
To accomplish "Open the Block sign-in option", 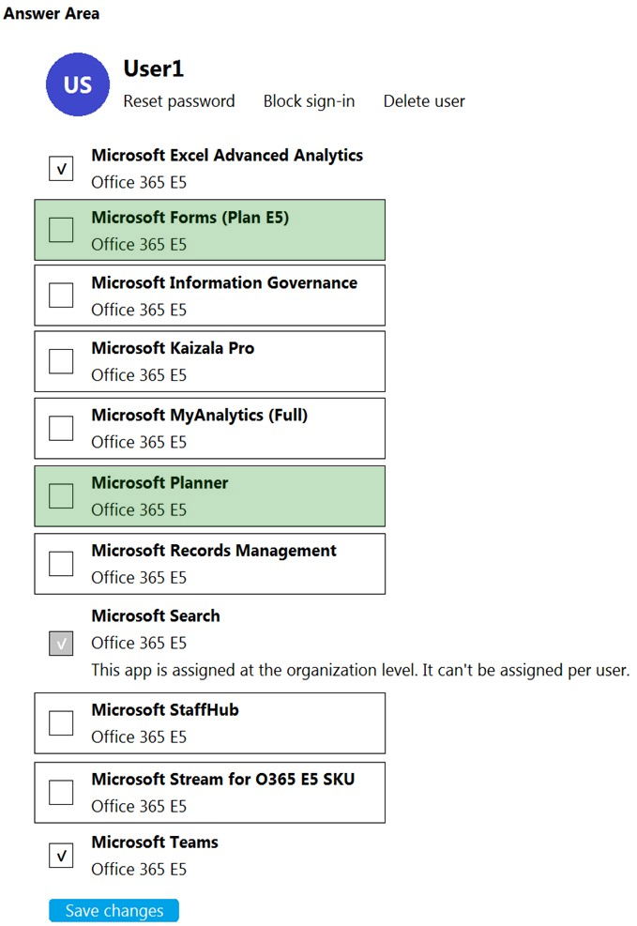I will pyautogui.click(x=309, y=101).
